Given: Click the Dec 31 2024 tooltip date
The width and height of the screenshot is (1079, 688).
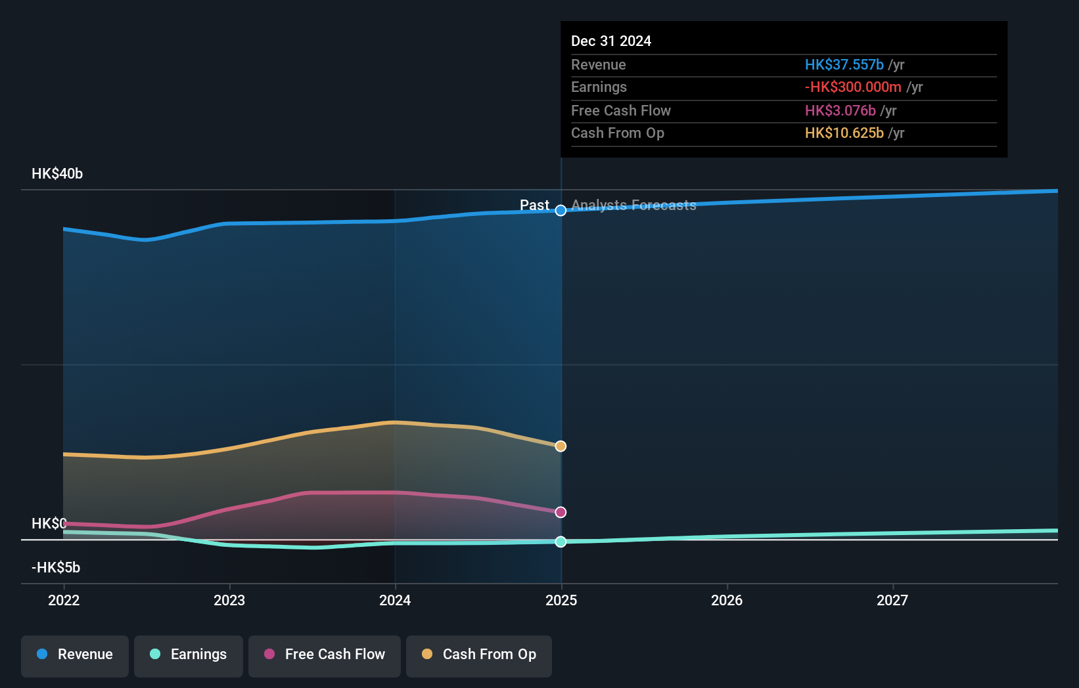Looking at the screenshot, I should (611, 41).
